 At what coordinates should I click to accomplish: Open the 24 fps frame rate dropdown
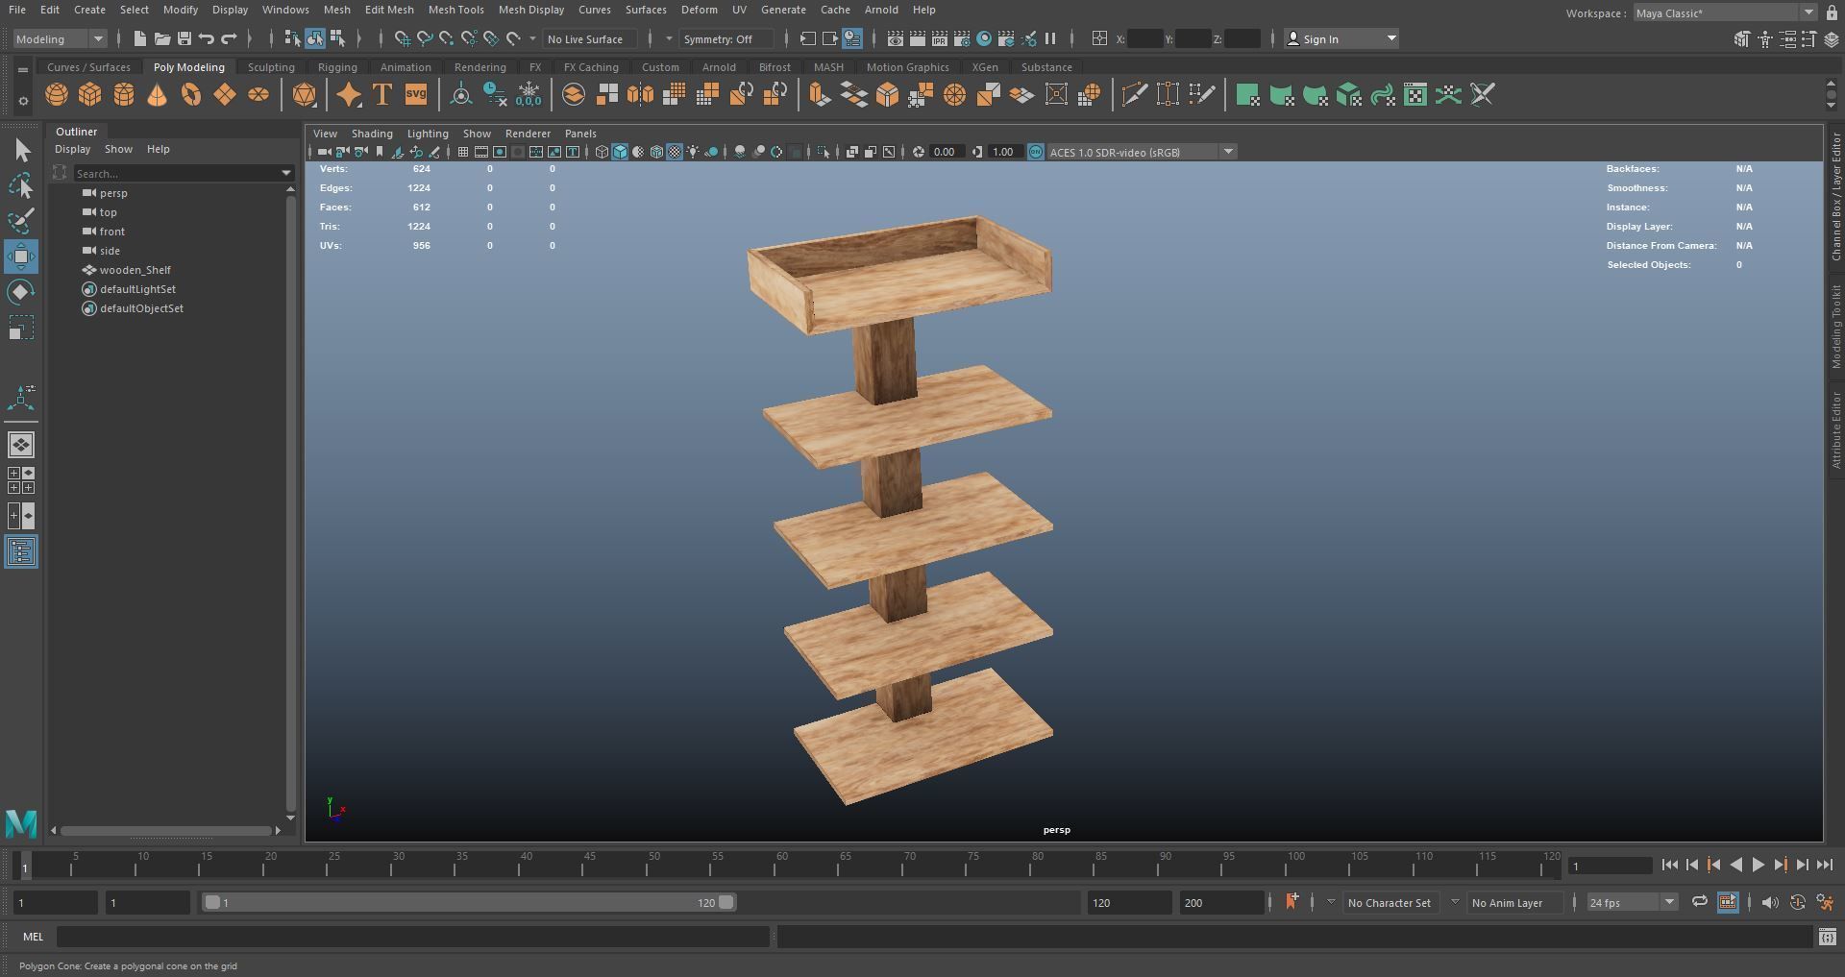click(1632, 902)
